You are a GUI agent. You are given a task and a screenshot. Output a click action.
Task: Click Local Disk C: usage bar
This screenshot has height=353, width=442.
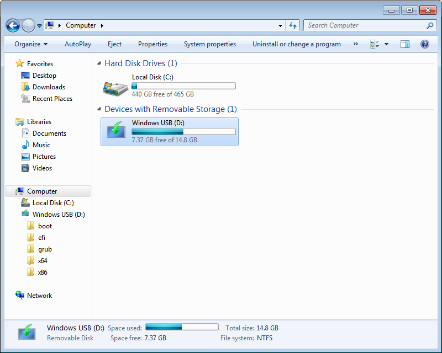(183, 86)
